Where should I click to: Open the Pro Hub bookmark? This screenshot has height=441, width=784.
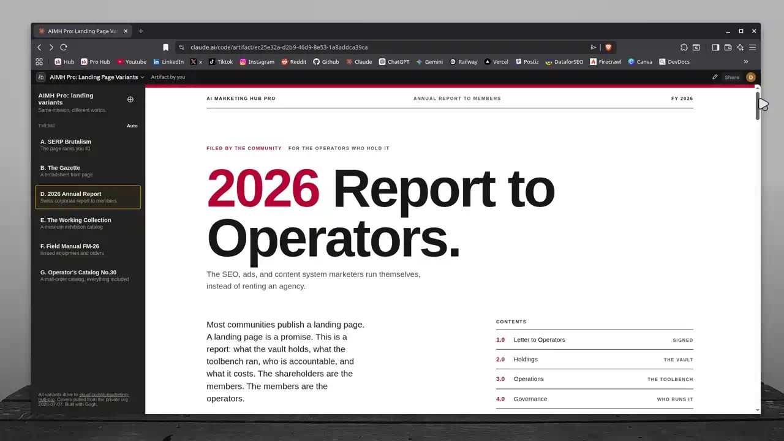96,62
